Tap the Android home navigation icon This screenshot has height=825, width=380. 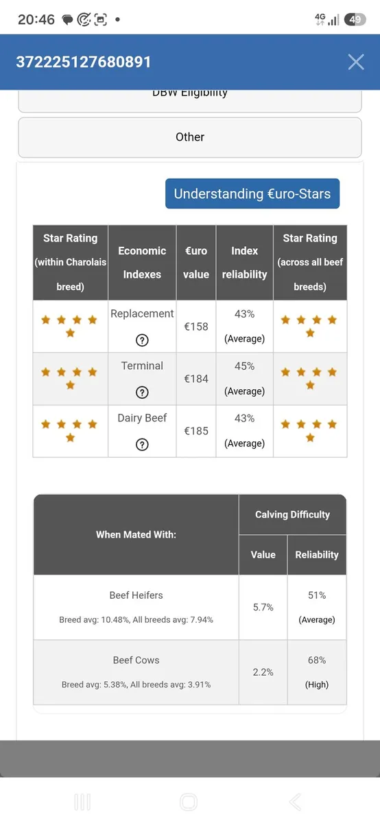pyautogui.click(x=189, y=802)
